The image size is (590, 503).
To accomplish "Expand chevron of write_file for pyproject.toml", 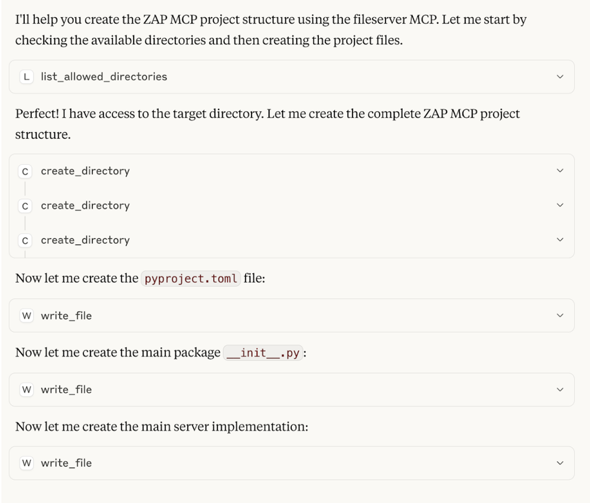I will [560, 316].
